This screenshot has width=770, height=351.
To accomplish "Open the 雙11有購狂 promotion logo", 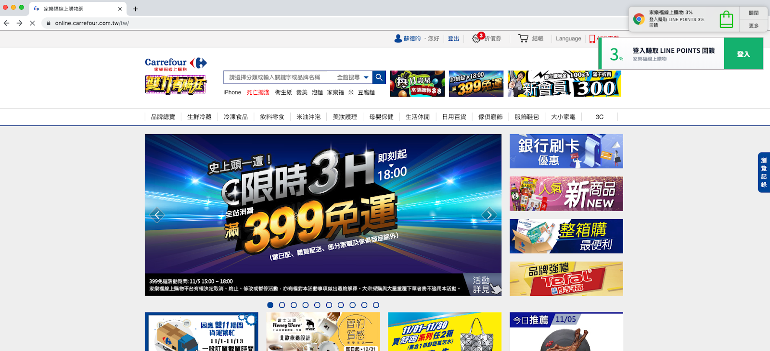I will coord(176,85).
